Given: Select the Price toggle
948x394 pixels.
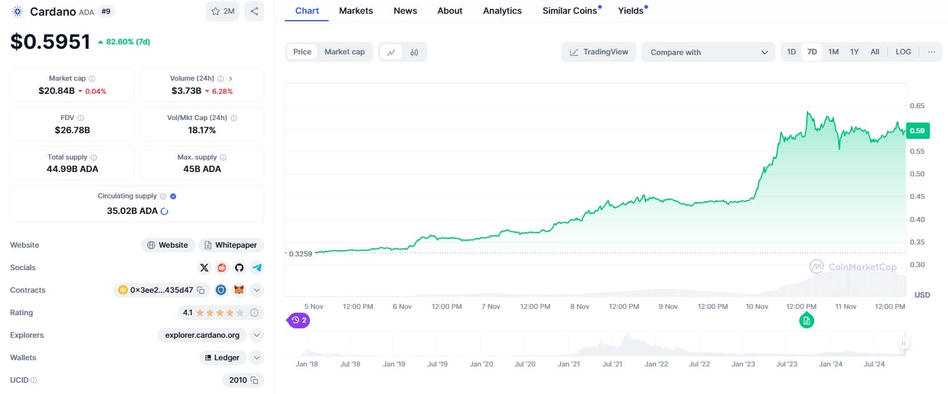Looking at the screenshot, I should pos(302,52).
